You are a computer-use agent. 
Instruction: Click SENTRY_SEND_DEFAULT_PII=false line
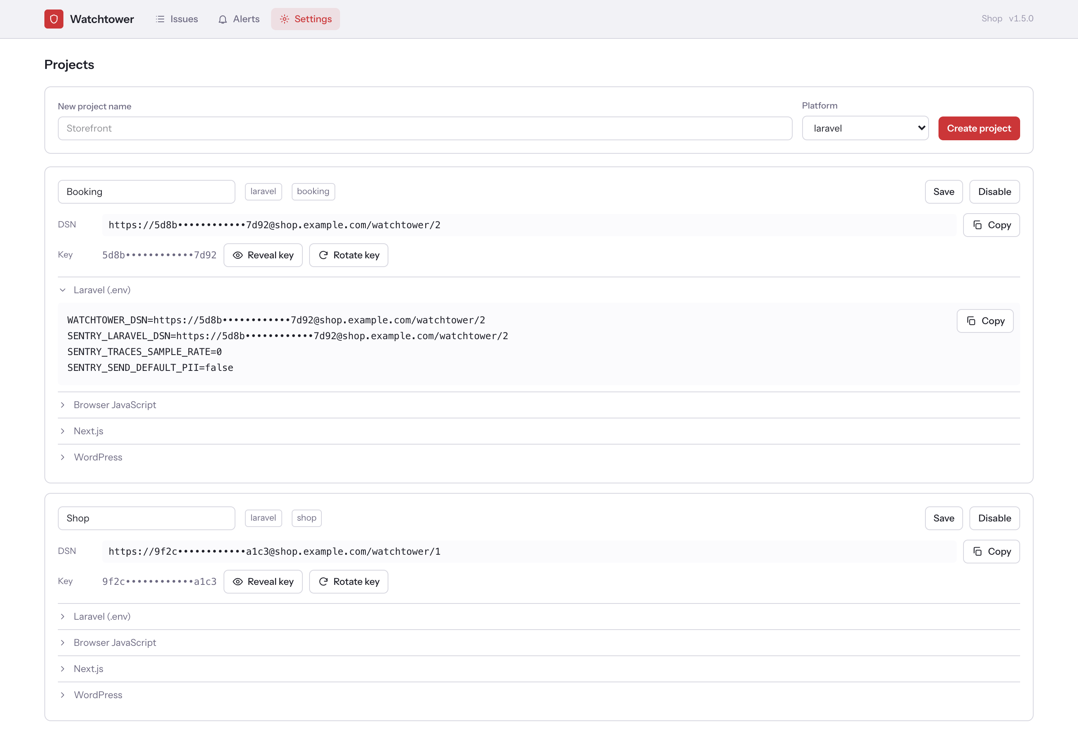pyautogui.click(x=150, y=368)
